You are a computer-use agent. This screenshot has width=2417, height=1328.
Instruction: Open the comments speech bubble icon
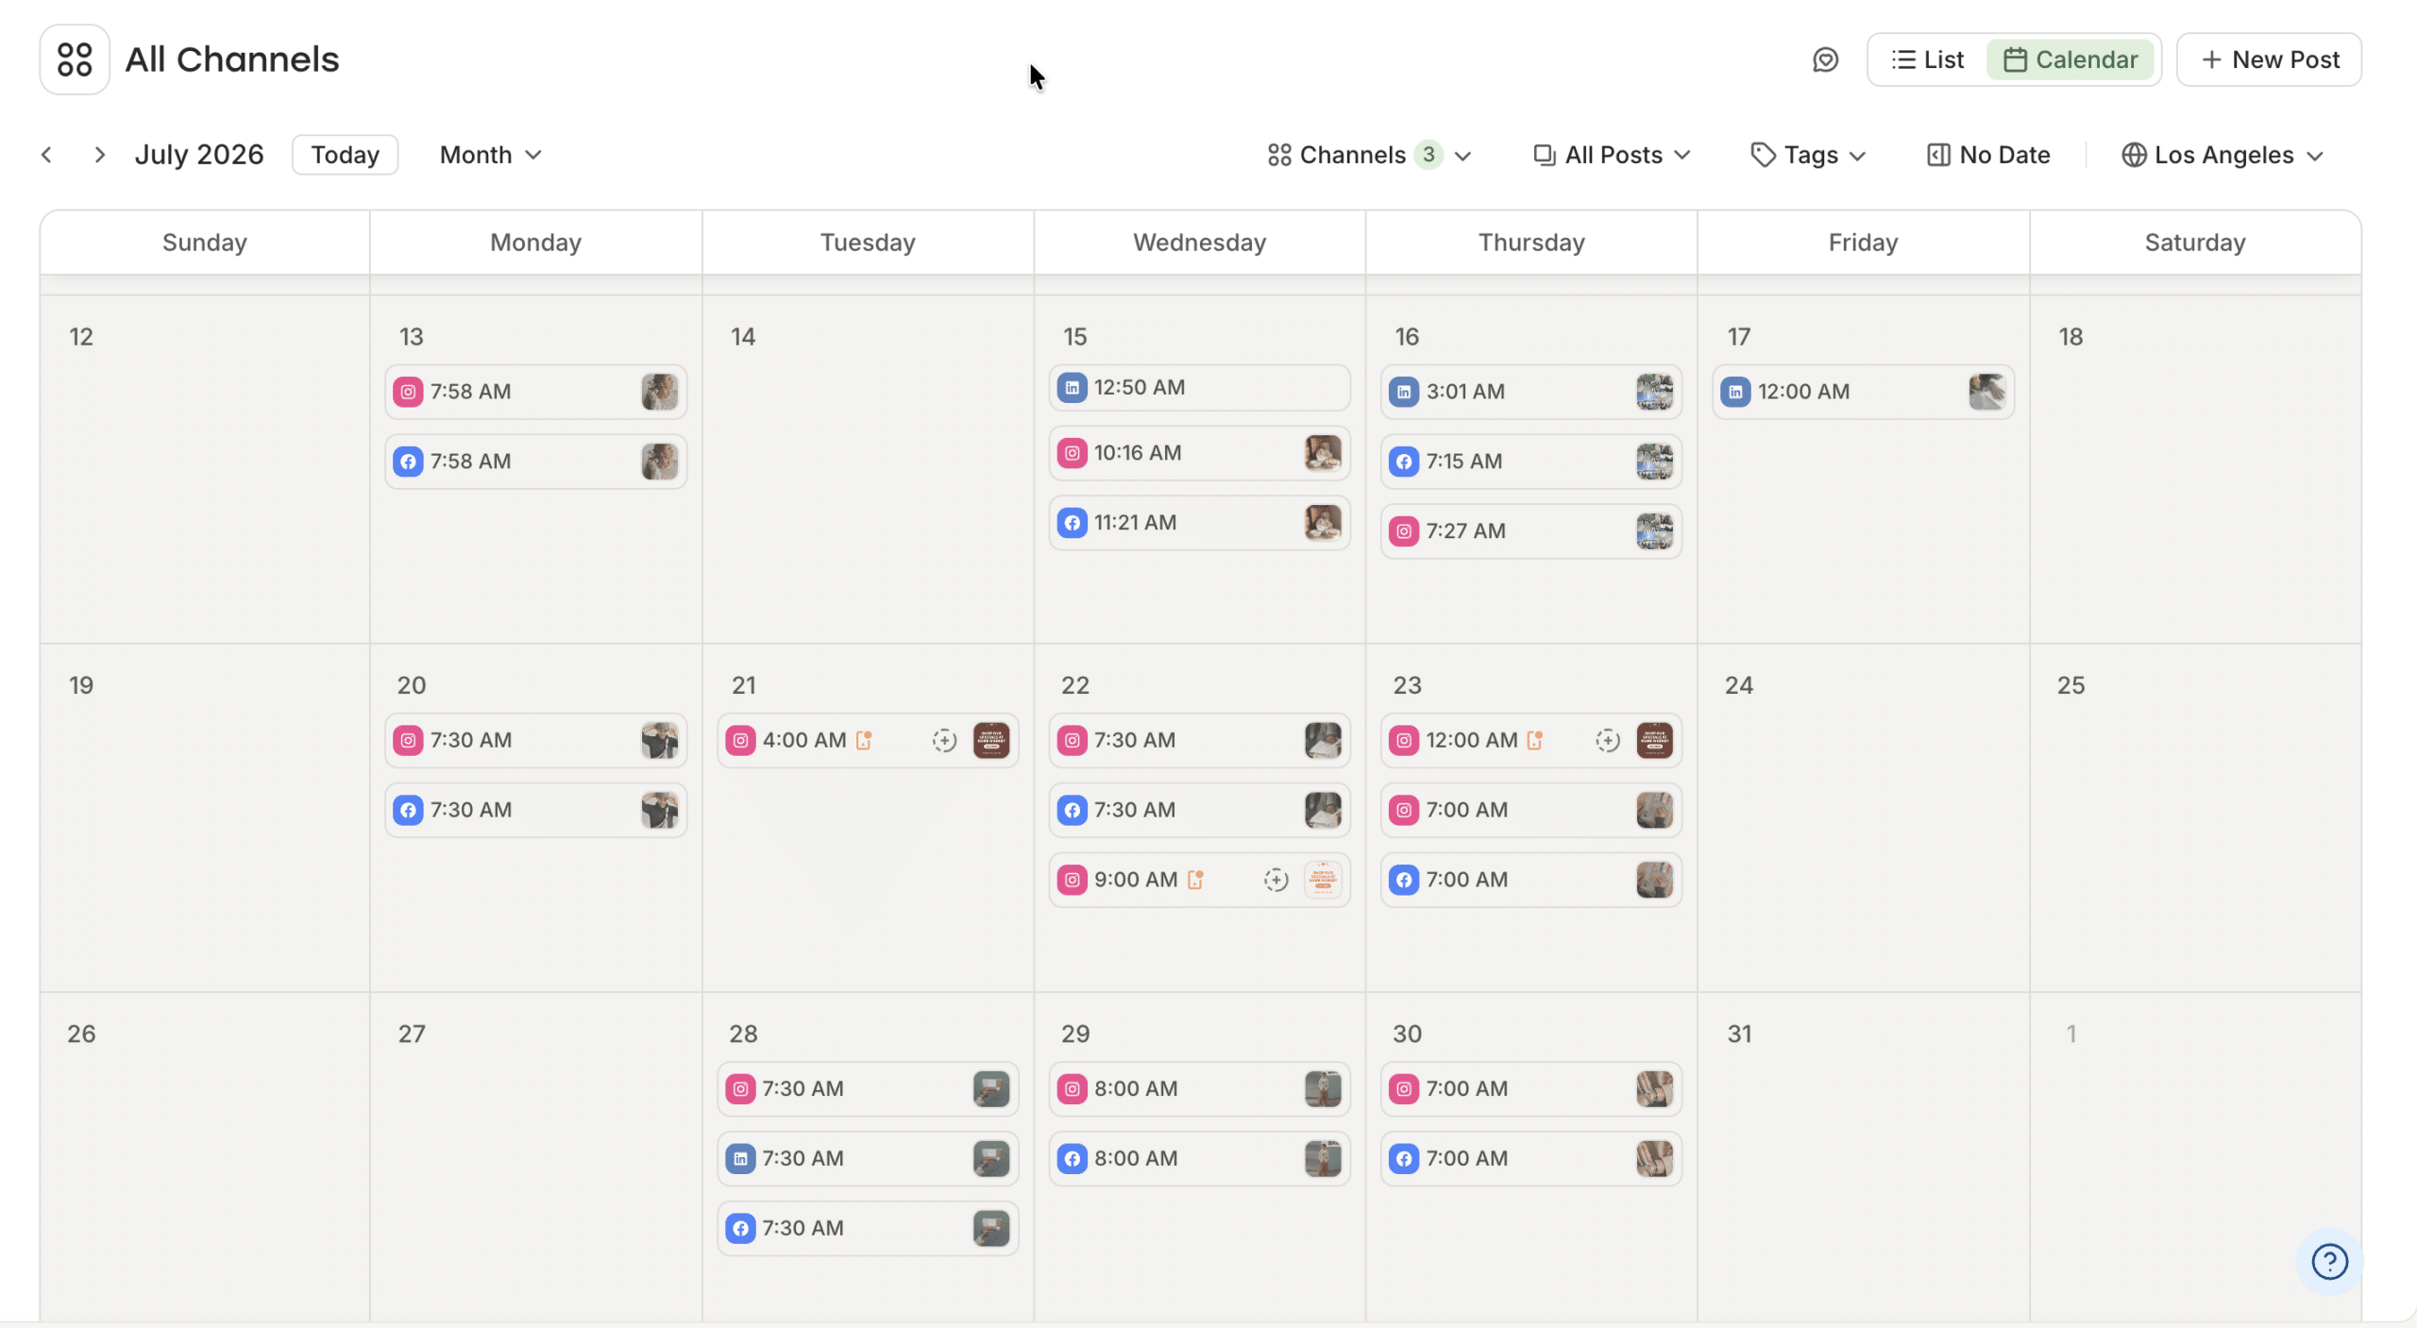point(1825,59)
